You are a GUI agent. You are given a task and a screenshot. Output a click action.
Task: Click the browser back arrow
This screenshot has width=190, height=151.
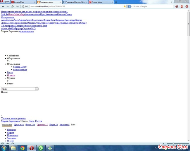pos(3,6)
